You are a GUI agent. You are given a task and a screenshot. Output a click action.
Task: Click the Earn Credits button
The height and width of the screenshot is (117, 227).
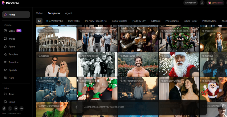pos(215,3)
